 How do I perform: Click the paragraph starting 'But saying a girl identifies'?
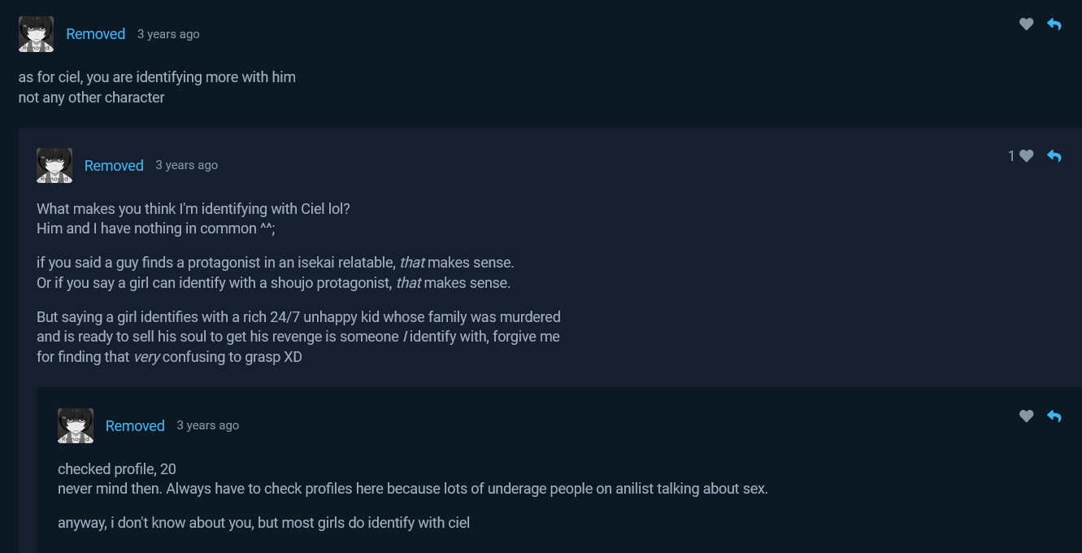(298, 337)
